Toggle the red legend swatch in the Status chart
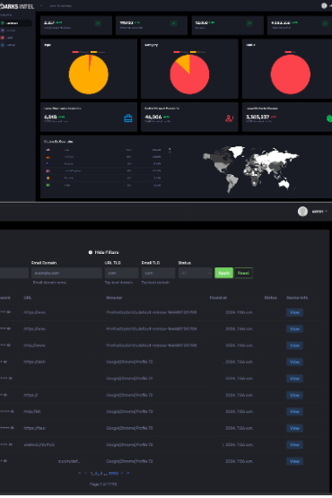 pyautogui.click(x=288, y=52)
